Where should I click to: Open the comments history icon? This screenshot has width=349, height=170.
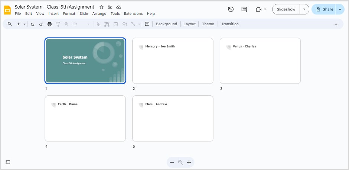(244, 9)
